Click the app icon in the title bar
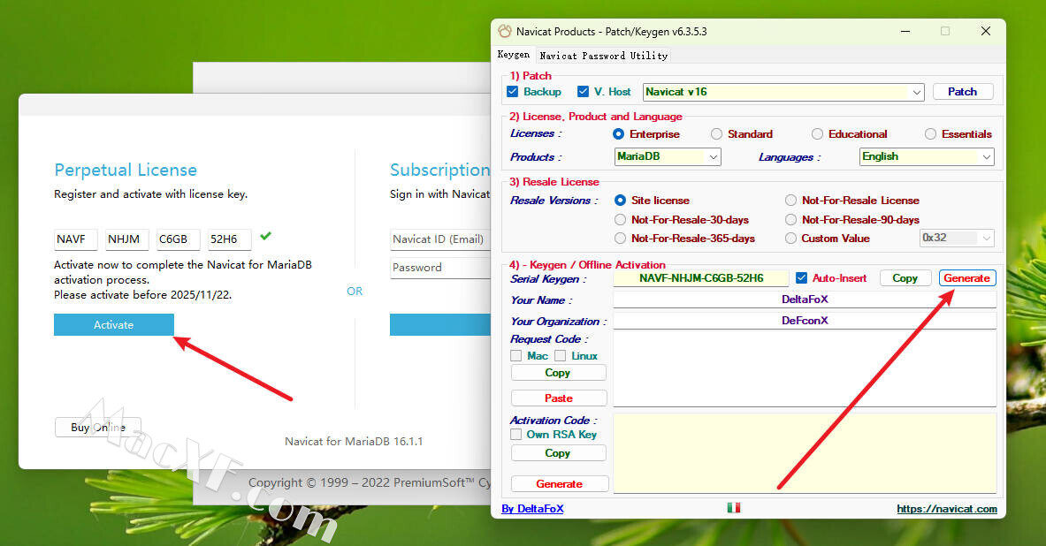 505,31
